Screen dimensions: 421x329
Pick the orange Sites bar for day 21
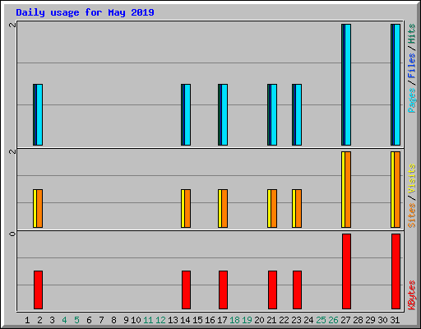click(274, 208)
